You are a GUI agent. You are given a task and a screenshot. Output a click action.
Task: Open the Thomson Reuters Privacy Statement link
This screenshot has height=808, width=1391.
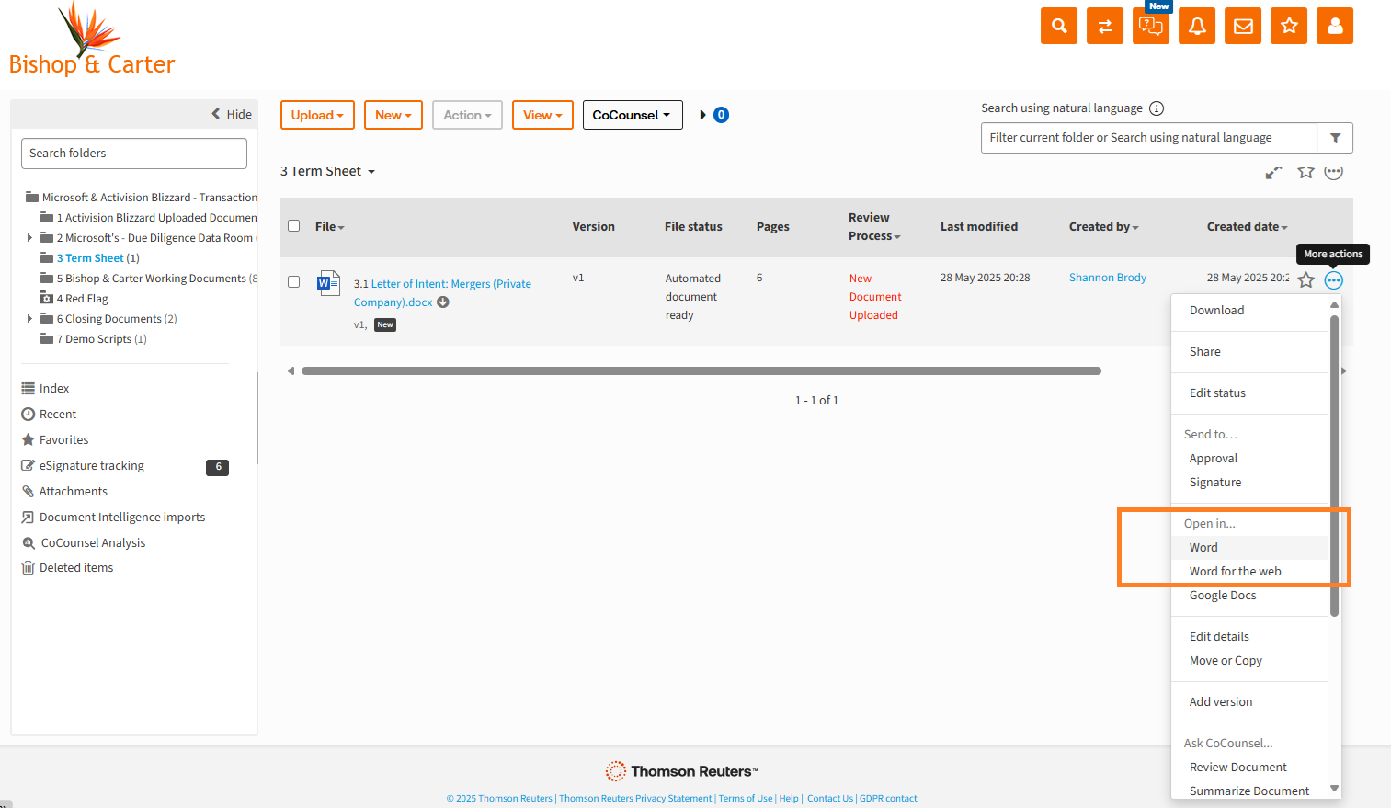pos(635,799)
